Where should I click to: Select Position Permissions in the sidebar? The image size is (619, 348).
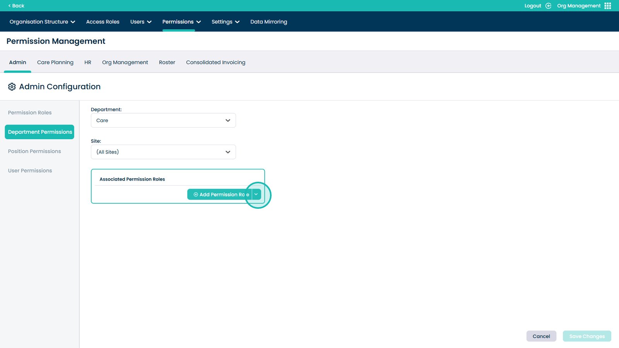pyautogui.click(x=34, y=151)
